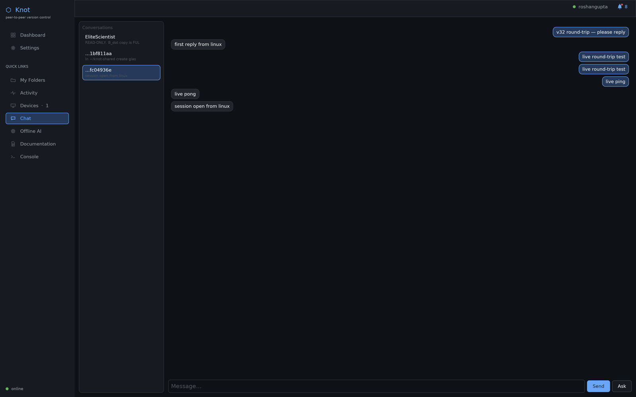
Task: Click 'peer-to-peer version control' tagline
Action: (x=28, y=17)
